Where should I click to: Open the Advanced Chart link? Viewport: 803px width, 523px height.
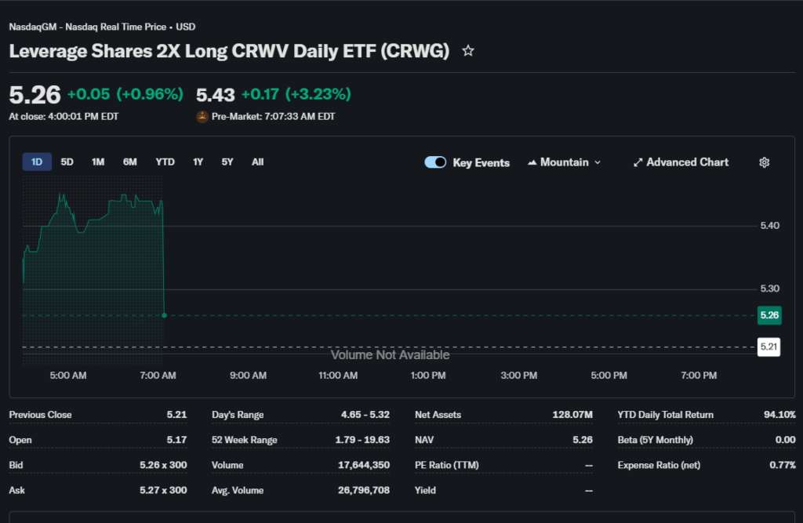[x=687, y=162]
